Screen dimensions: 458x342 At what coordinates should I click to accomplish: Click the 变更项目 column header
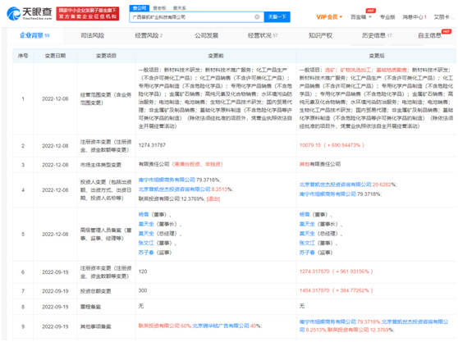(106, 56)
